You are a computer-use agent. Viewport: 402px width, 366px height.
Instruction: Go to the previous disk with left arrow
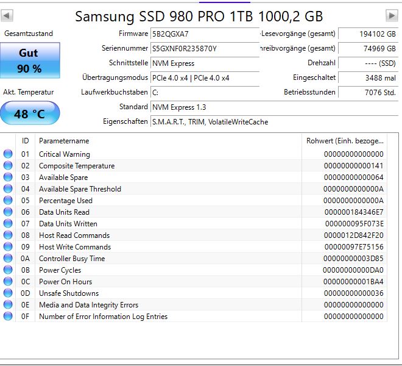[7, 16]
